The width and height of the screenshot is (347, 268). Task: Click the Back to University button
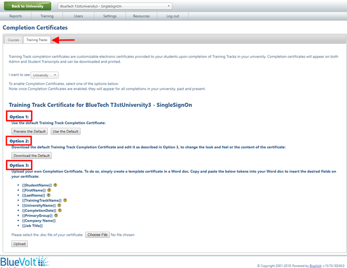click(27, 6)
